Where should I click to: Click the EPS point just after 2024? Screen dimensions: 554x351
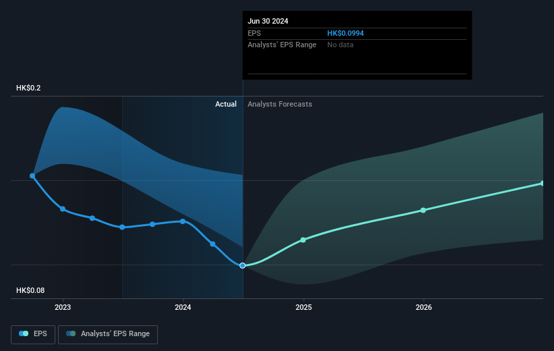pos(213,244)
